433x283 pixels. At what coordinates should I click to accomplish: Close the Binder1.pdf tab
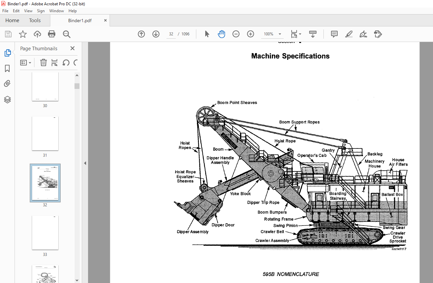pos(106,20)
